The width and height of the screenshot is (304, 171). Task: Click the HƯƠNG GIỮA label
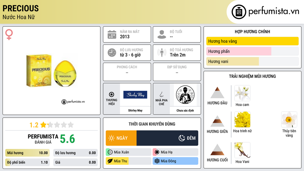pos(217,132)
